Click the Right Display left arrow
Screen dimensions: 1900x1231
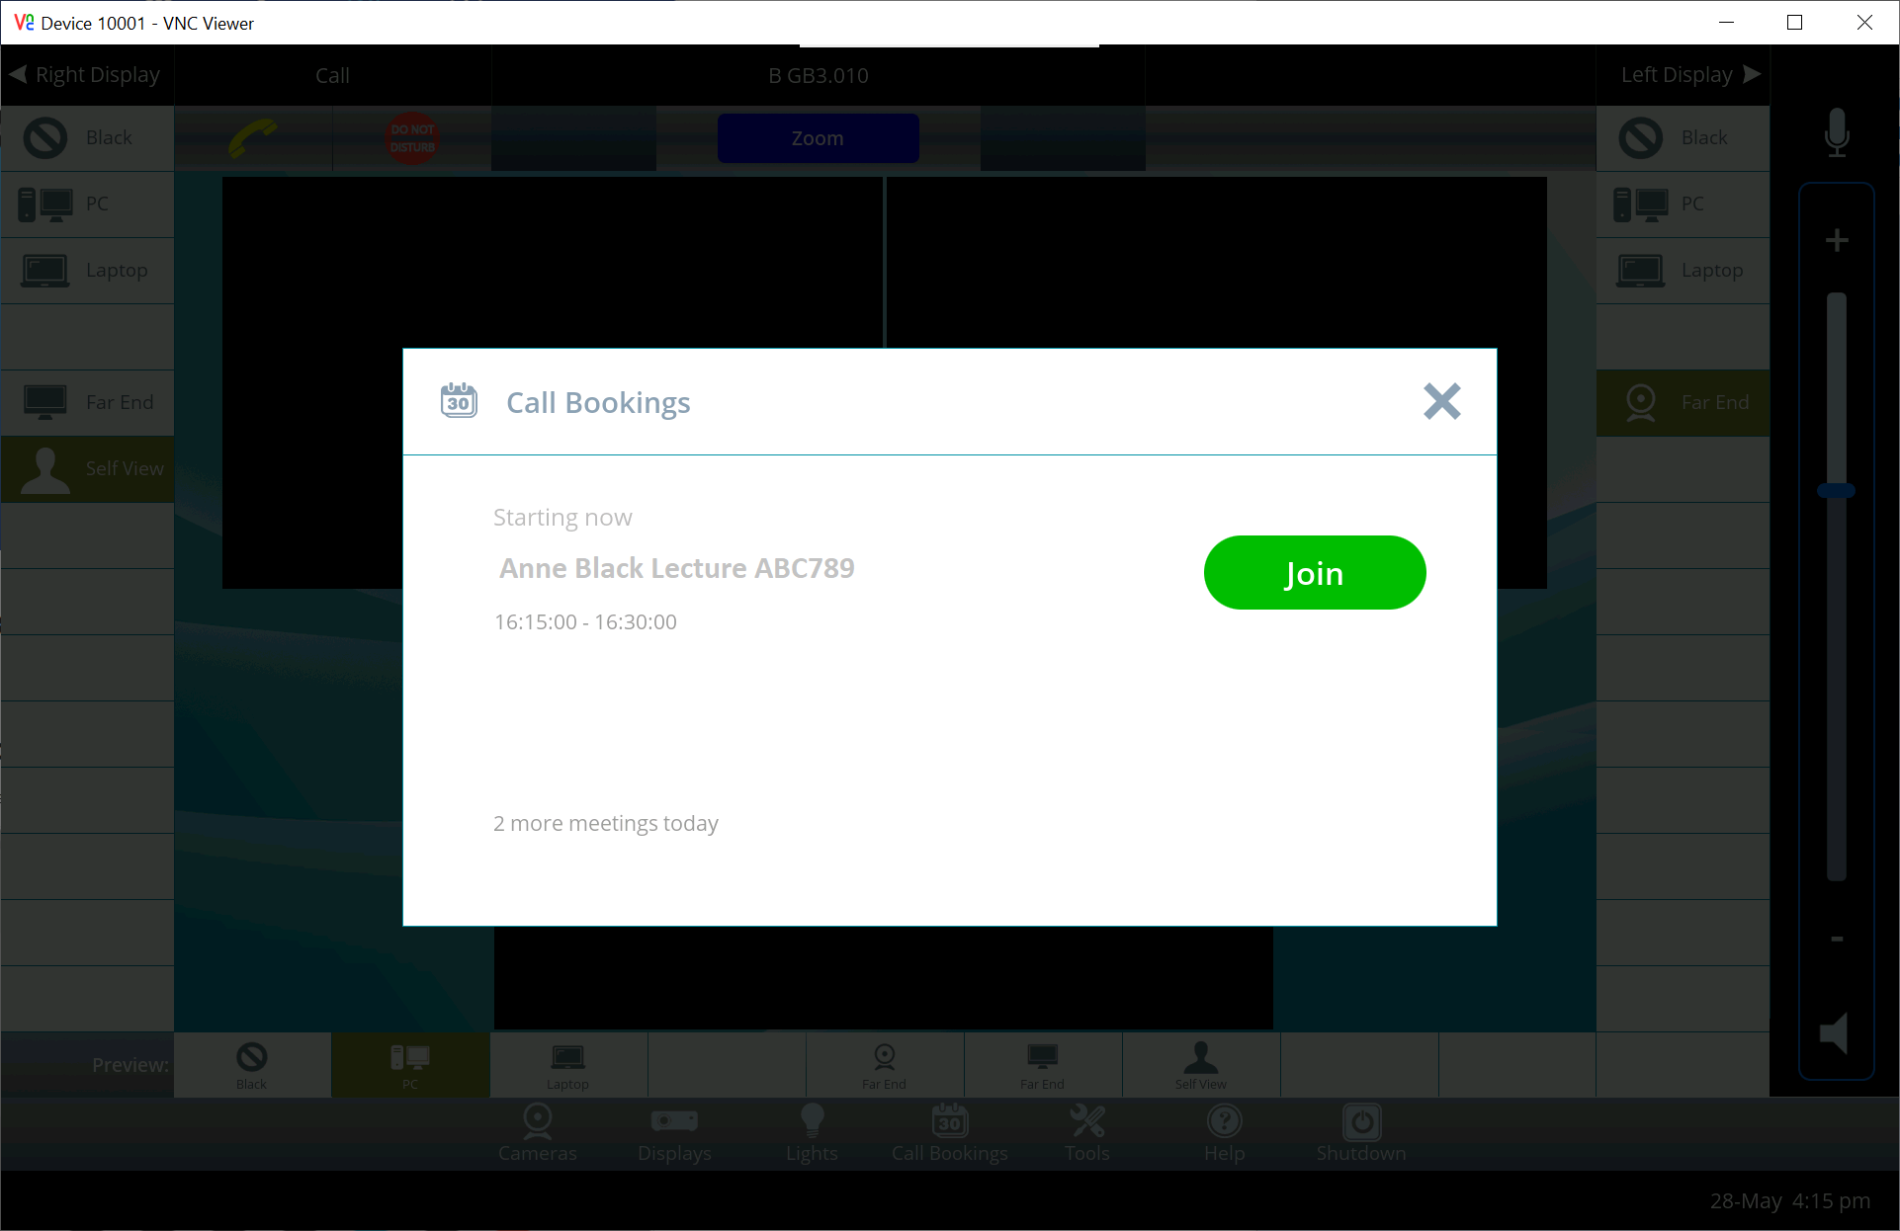pos(18,75)
